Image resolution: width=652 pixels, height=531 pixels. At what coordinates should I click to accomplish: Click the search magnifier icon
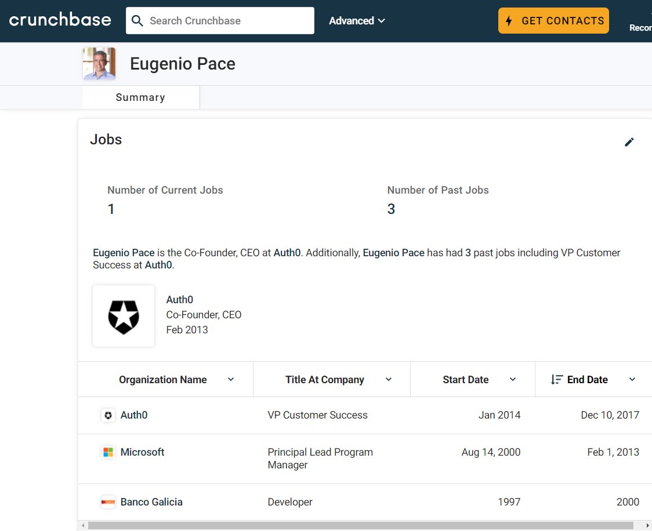point(137,20)
